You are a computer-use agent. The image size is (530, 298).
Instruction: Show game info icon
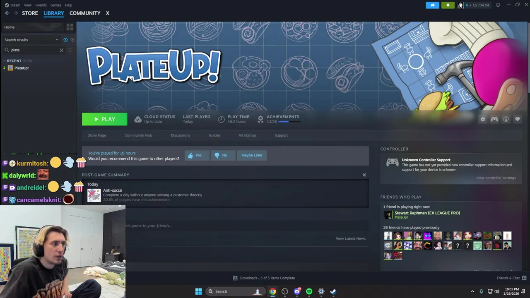pyautogui.click(x=506, y=119)
